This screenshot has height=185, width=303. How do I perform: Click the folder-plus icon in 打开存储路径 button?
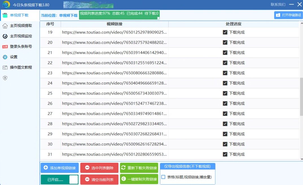(278, 15)
